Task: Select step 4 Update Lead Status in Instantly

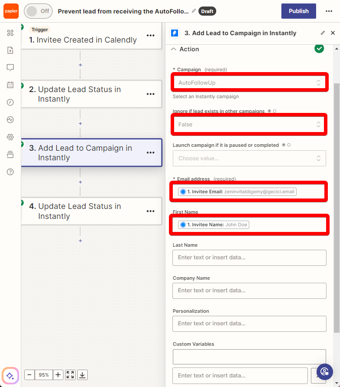Action: 92,211
